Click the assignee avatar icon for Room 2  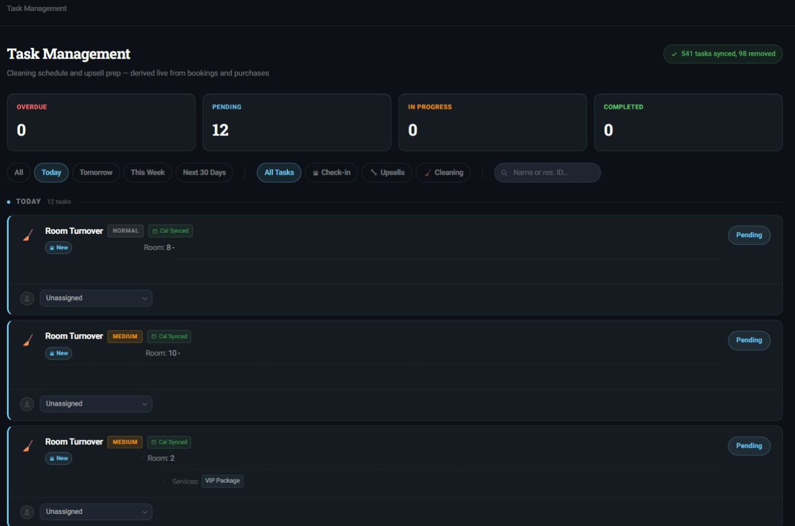[x=27, y=512]
